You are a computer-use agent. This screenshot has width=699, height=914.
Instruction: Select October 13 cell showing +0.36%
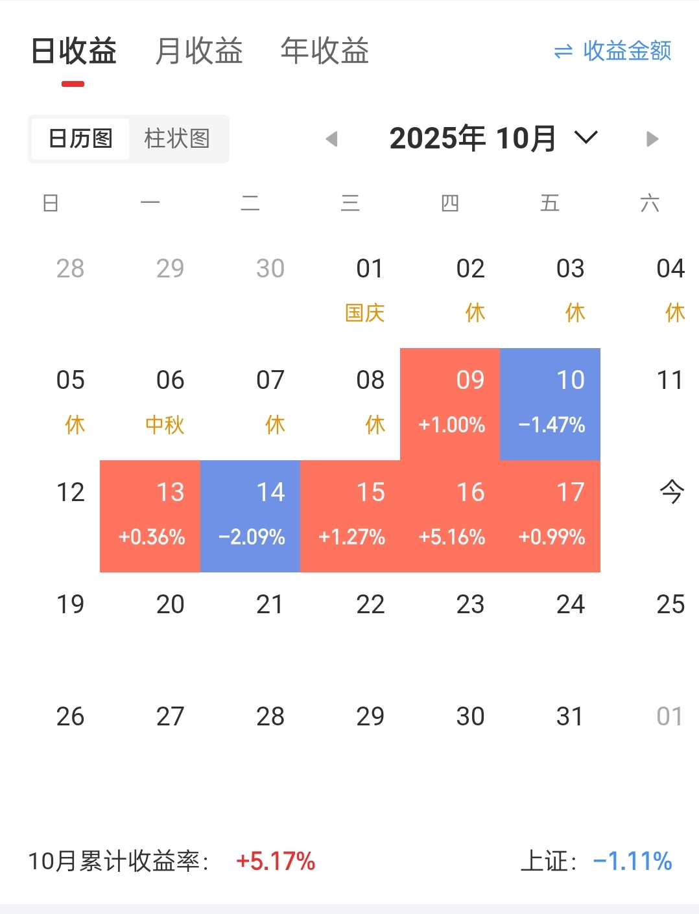(x=150, y=516)
